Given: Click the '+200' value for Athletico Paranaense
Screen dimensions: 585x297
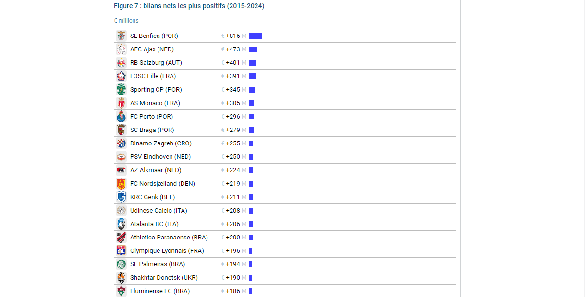Looking at the screenshot, I should tap(233, 238).
